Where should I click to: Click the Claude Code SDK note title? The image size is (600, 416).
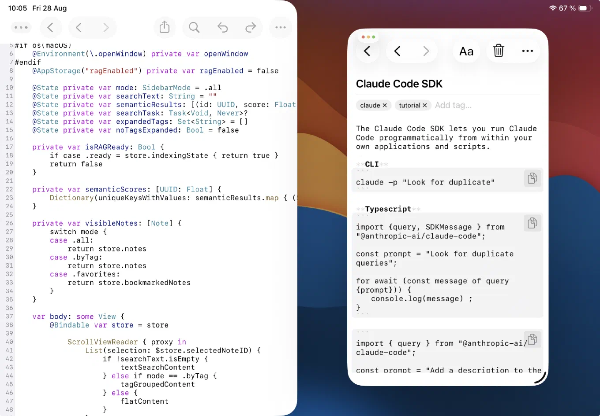(x=399, y=84)
